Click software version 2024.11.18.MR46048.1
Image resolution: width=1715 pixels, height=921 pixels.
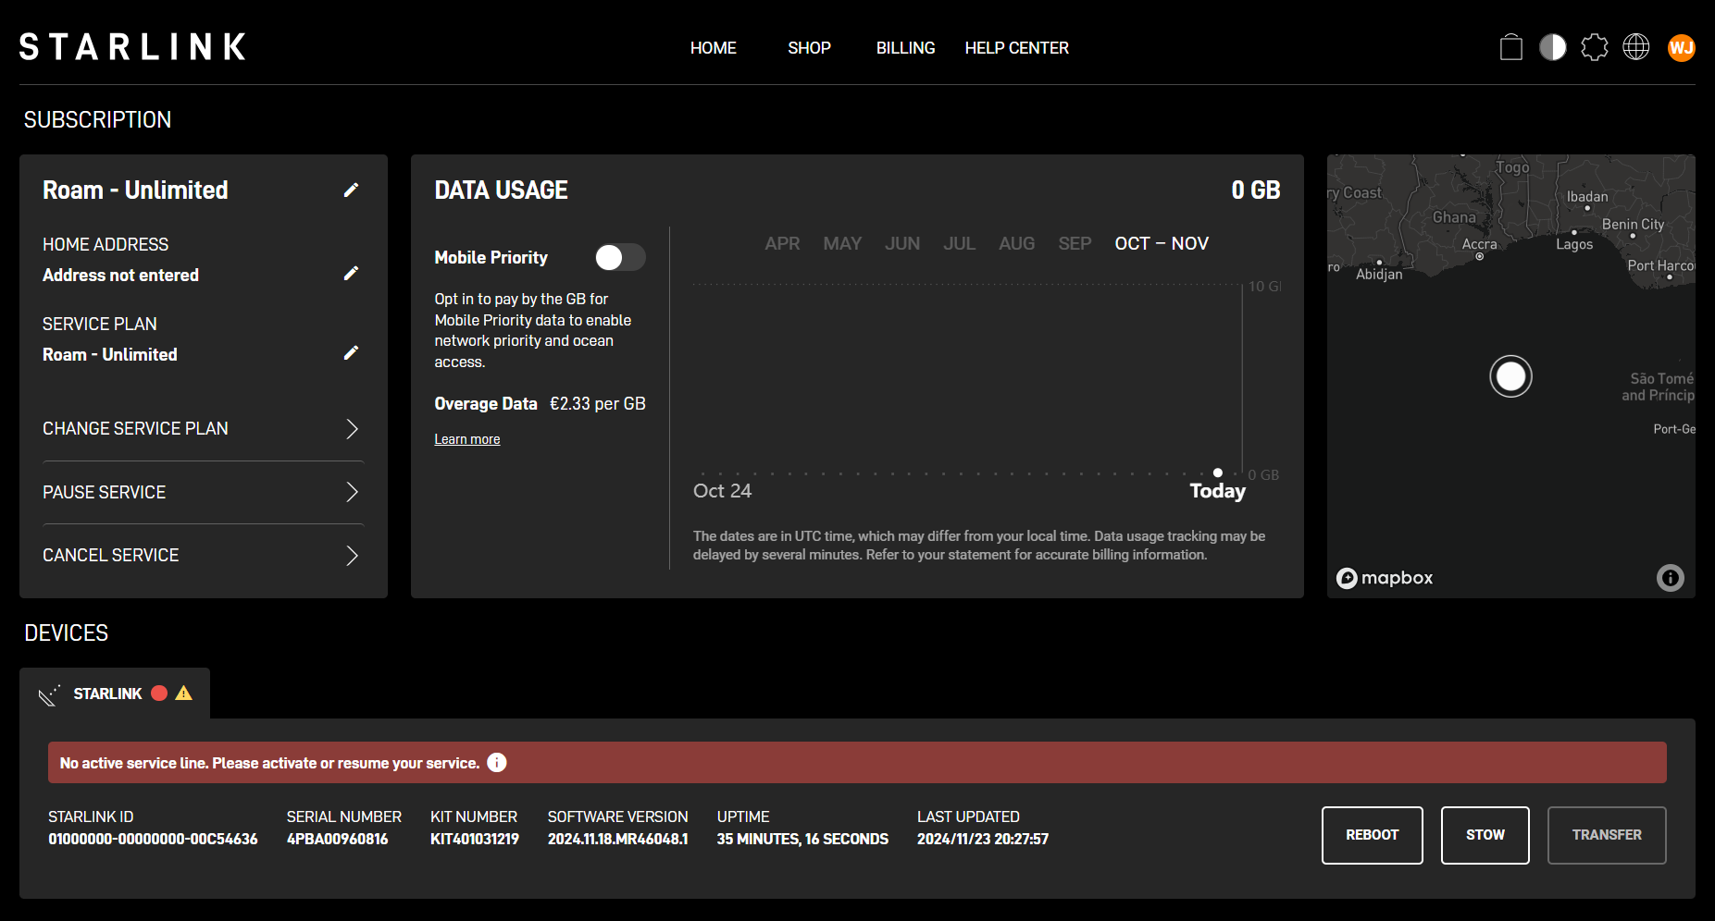point(617,839)
